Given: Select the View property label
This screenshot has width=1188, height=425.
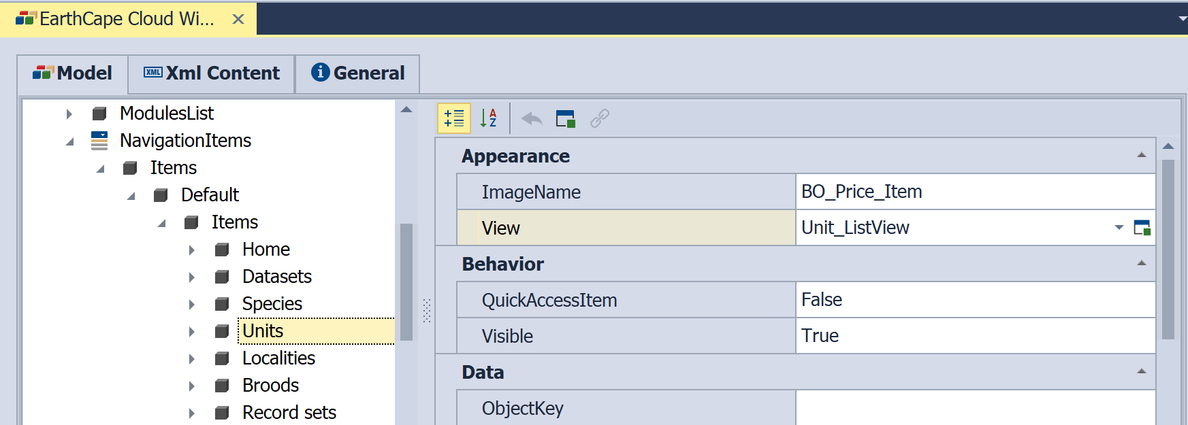Looking at the screenshot, I should pyautogui.click(x=500, y=228).
